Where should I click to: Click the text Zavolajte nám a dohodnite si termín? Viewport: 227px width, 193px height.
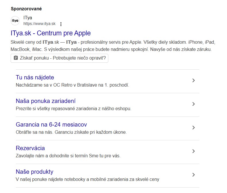tap(52, 156)
